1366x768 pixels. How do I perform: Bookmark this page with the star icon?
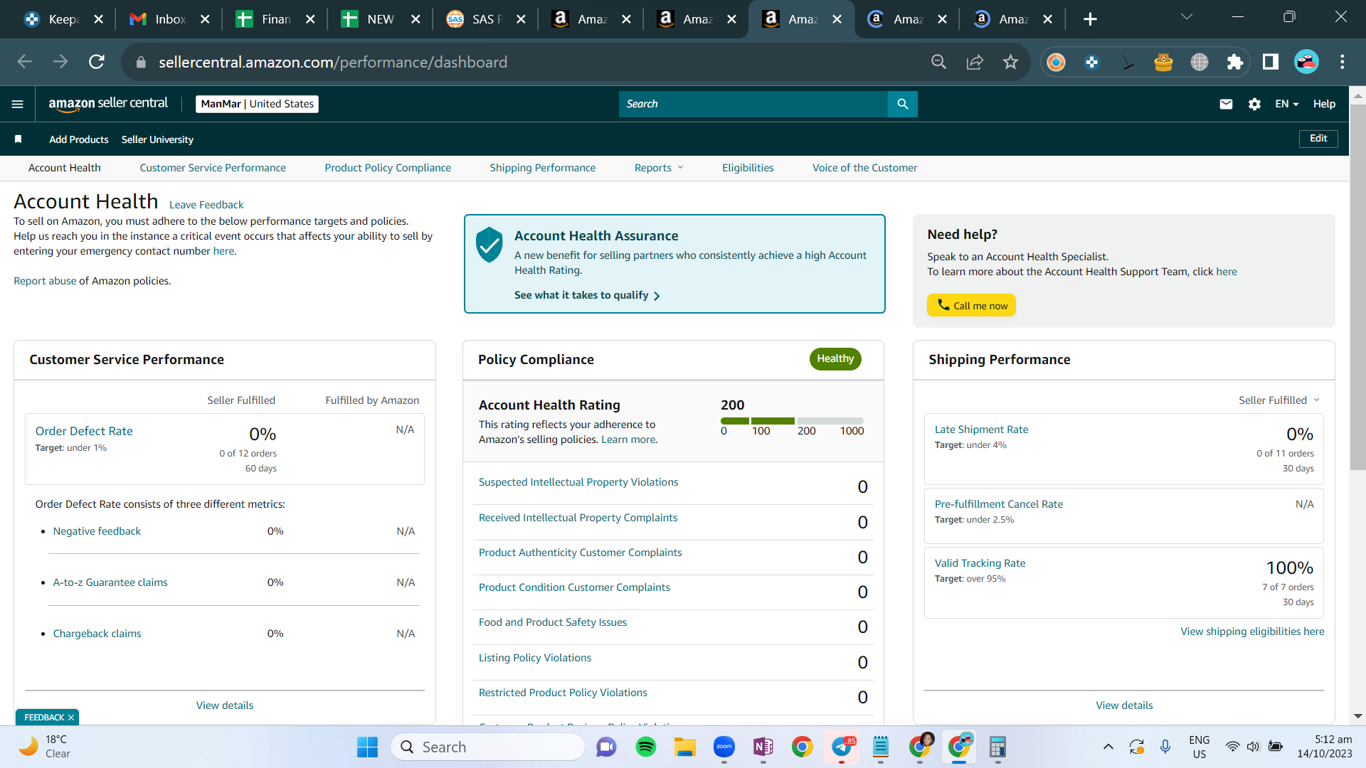click(x=1010, y=62)
